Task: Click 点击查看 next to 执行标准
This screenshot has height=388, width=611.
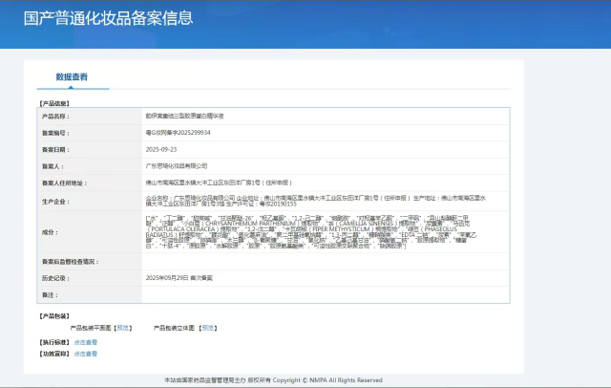Action: pos(86,342)
